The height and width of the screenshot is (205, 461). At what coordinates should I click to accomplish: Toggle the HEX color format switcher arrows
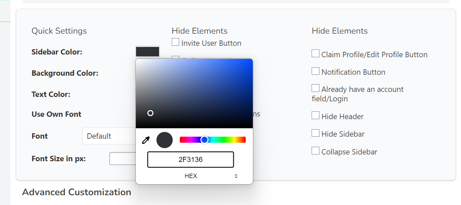pos(236,176)
